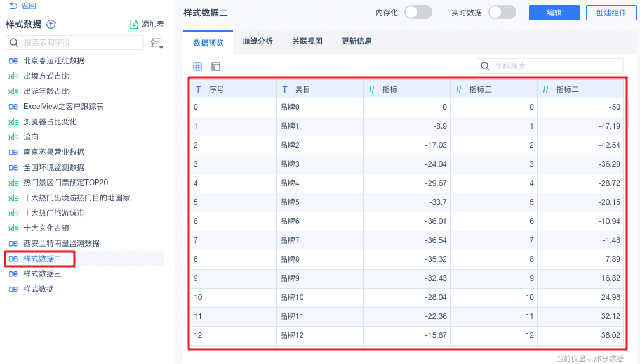The width and height of the screenshot is (640, 364).
Task: Click DB icon of 北京春运迁徙数据
Action: (13, 61)
